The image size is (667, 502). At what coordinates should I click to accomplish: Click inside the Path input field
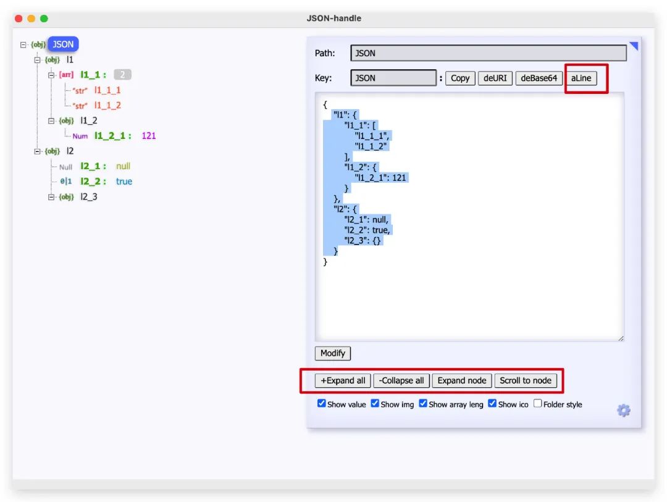point(488,53)
